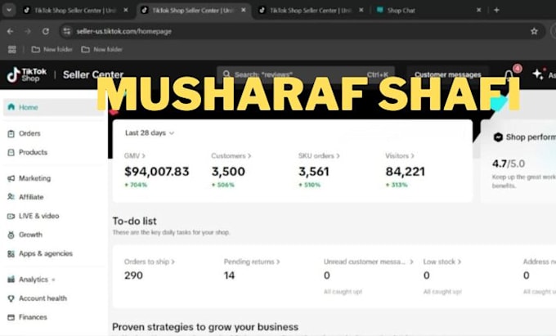This screenshot has width=556, height=336.
Task: Select the 14 pending returns count
Action: pos(230,276)
